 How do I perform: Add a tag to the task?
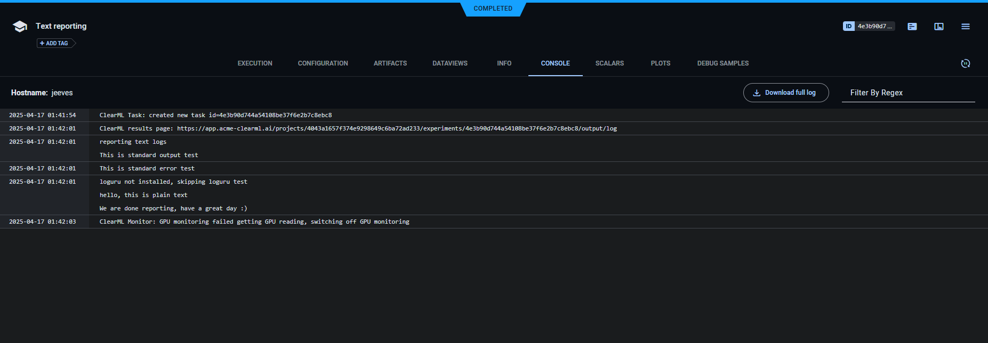(x=54, y=43)
